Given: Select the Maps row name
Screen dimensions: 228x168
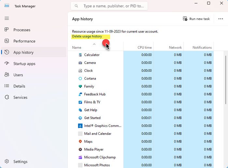Looking at the screenshot, I should 88,141.
